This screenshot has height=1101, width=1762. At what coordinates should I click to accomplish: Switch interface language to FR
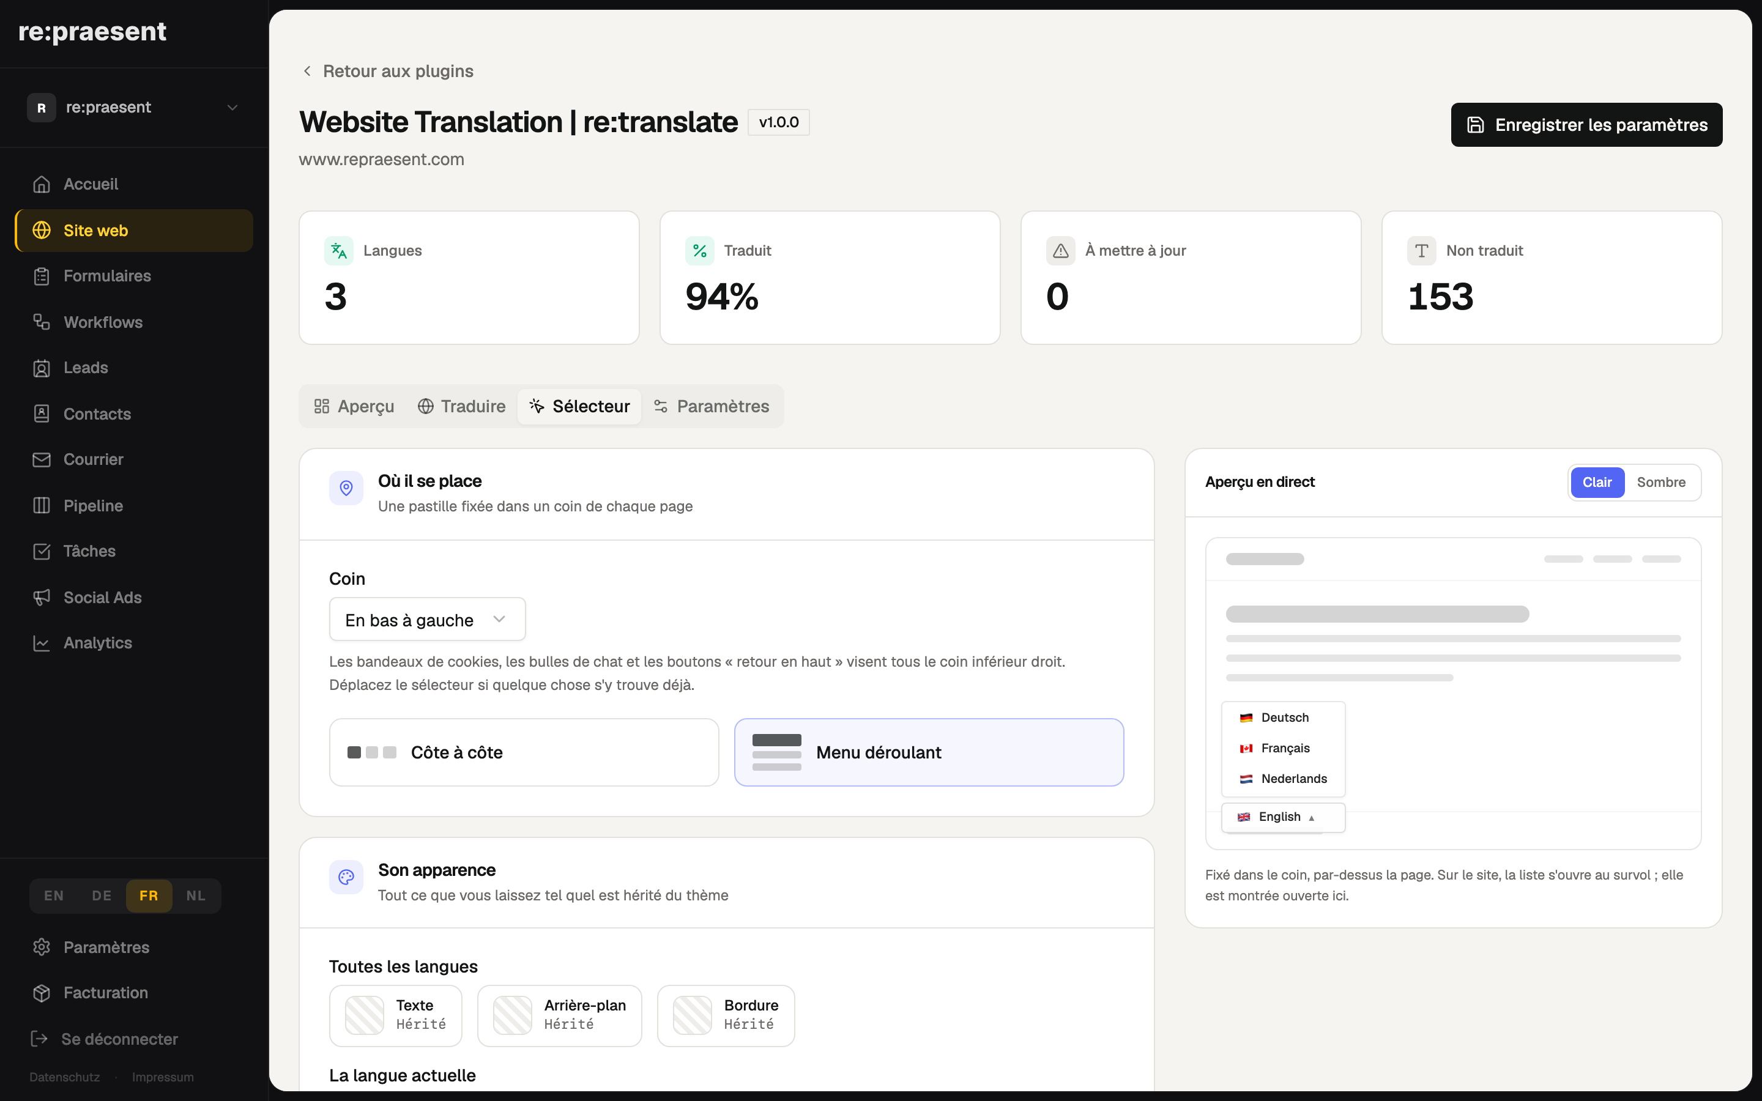(x=149, y=895)
